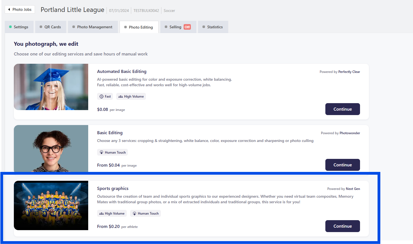Click the Perfectly Clear provider name
413x244 pixels.
coord(349,72)
